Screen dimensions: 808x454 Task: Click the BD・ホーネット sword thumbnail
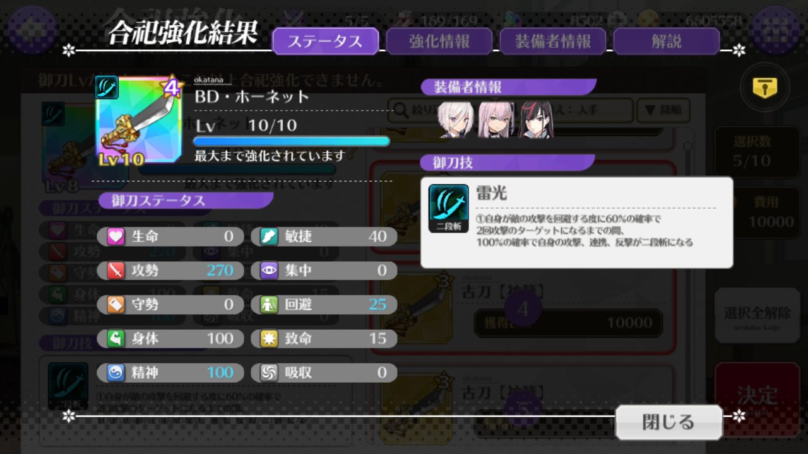point(139,120)
